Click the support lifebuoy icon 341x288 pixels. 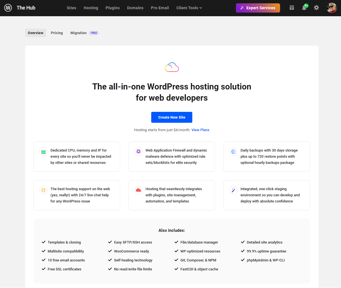tap(43, 190)
